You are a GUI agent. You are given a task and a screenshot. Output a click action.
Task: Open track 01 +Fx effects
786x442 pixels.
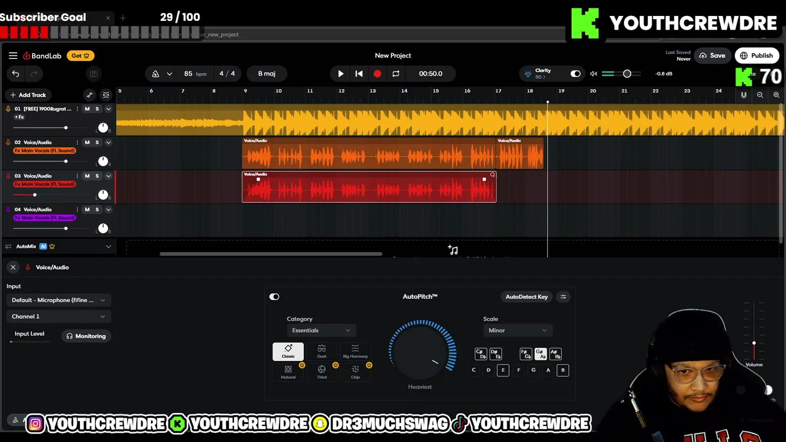[x=20, y=117]
